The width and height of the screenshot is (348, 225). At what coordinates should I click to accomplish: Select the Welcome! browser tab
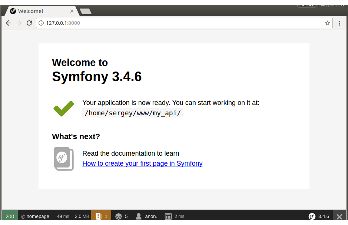pos(42,11)
